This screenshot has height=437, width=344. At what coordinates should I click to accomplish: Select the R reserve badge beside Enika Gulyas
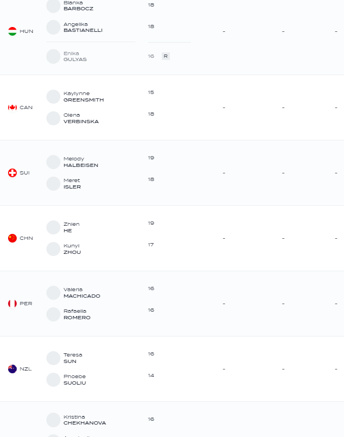166,56
